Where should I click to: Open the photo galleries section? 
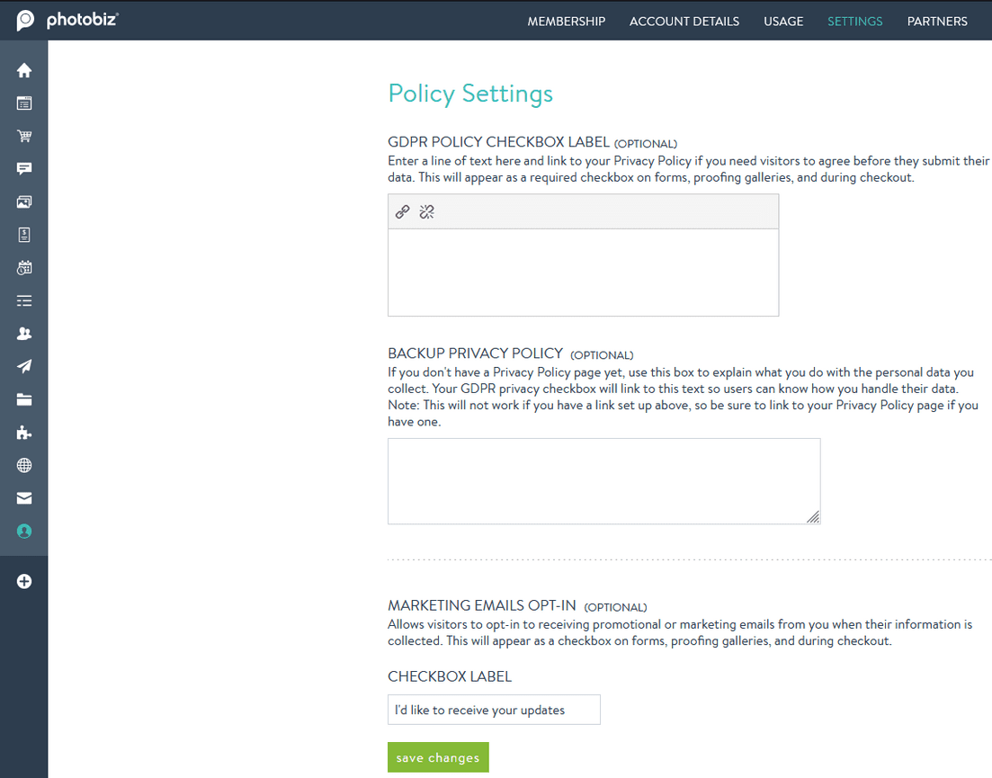(23, 201)
